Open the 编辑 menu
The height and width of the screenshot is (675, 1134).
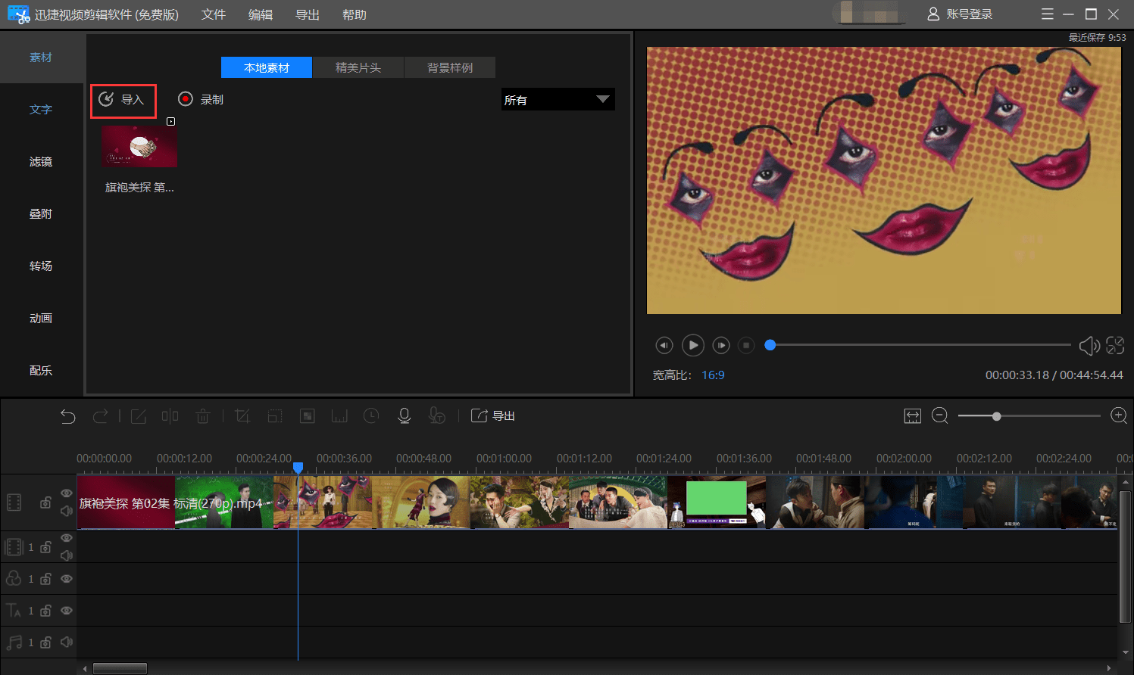261,14
